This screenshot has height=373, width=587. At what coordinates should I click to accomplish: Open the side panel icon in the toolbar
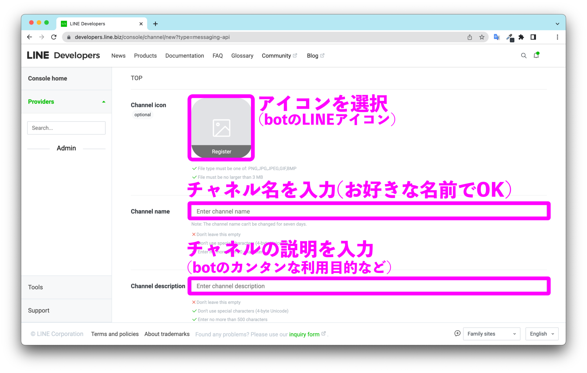point(534,37)
